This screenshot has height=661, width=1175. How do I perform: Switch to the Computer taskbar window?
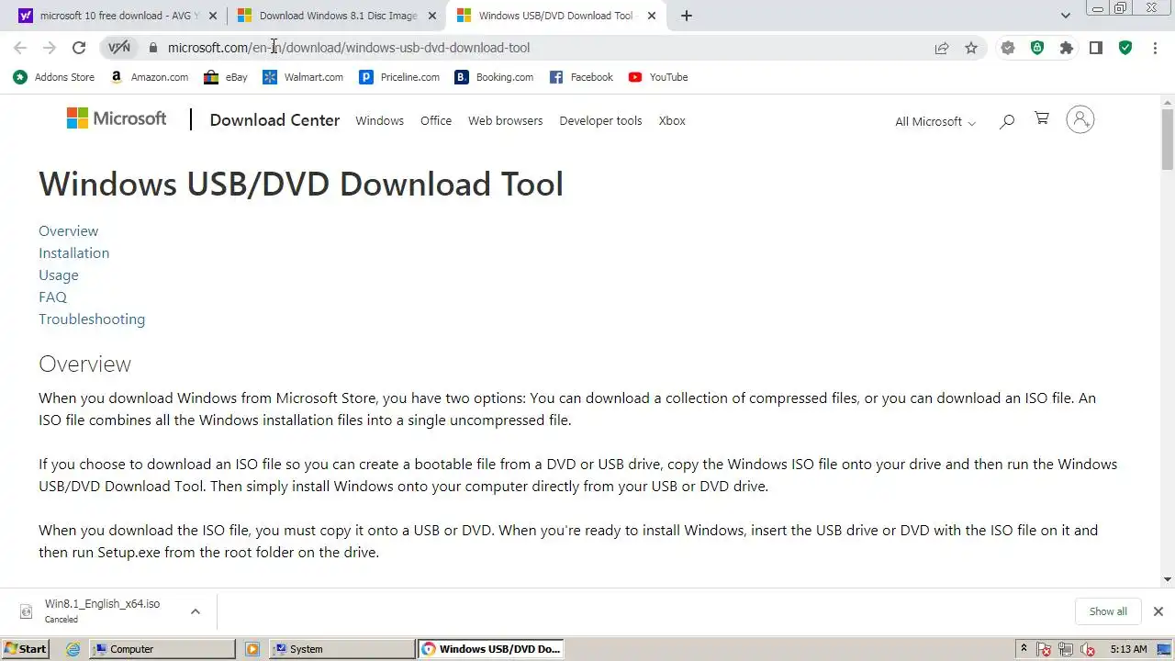pyautogui.click(x=162, y=649)
